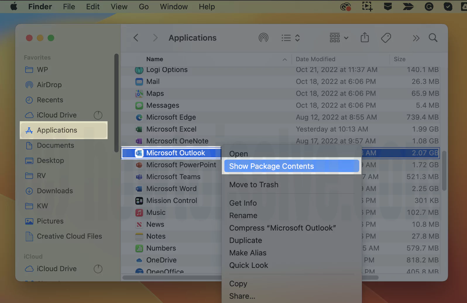
Task: Choose Compress "Microsoft Outlook"
Action: (x=282, y=228)
